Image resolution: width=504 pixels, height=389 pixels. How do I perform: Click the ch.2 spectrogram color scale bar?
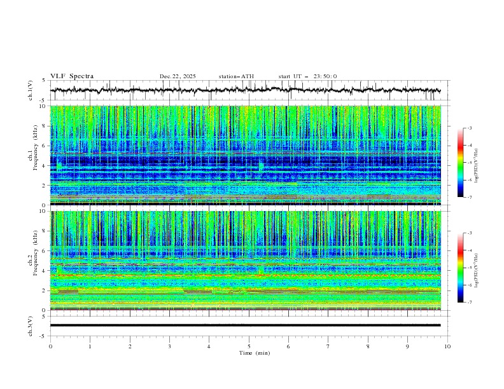(461, 268)
